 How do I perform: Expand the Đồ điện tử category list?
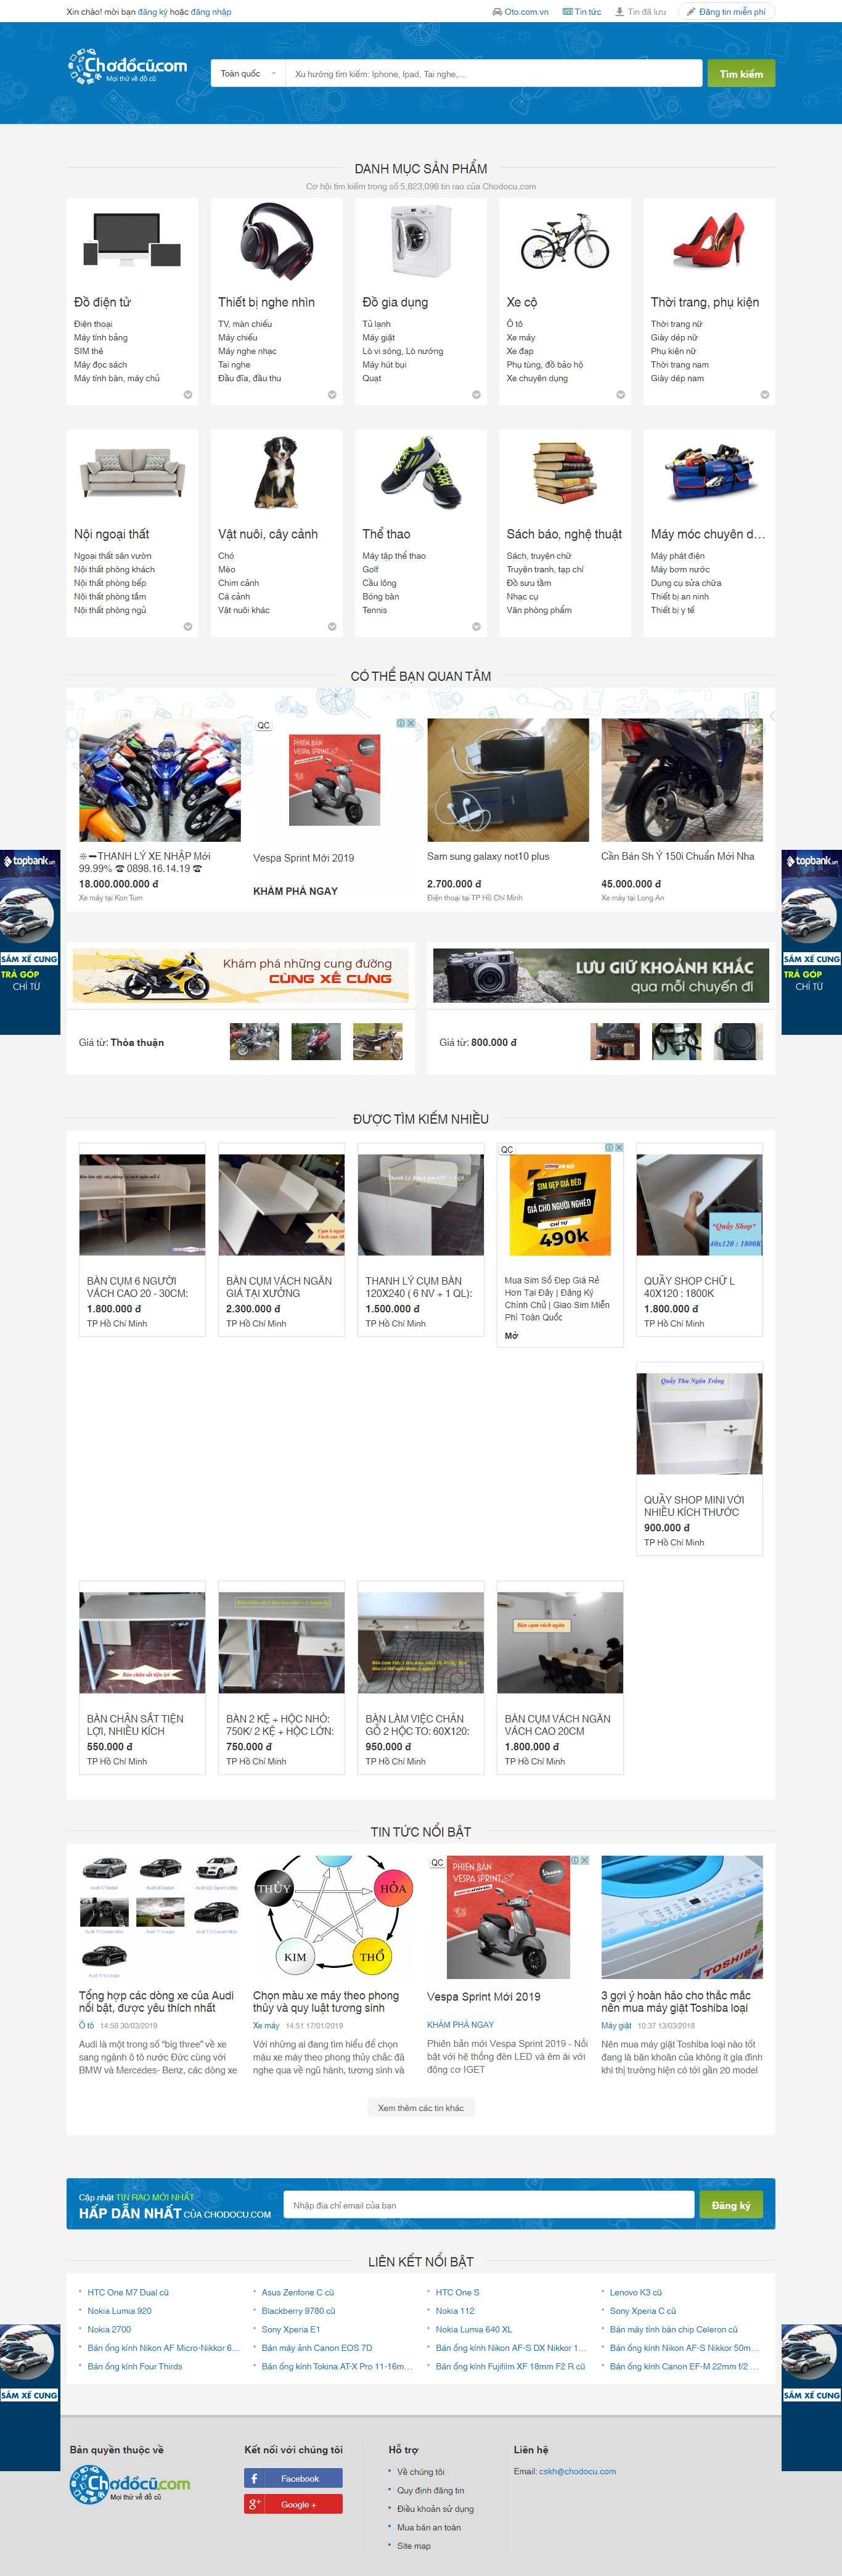tap(188, 395)
